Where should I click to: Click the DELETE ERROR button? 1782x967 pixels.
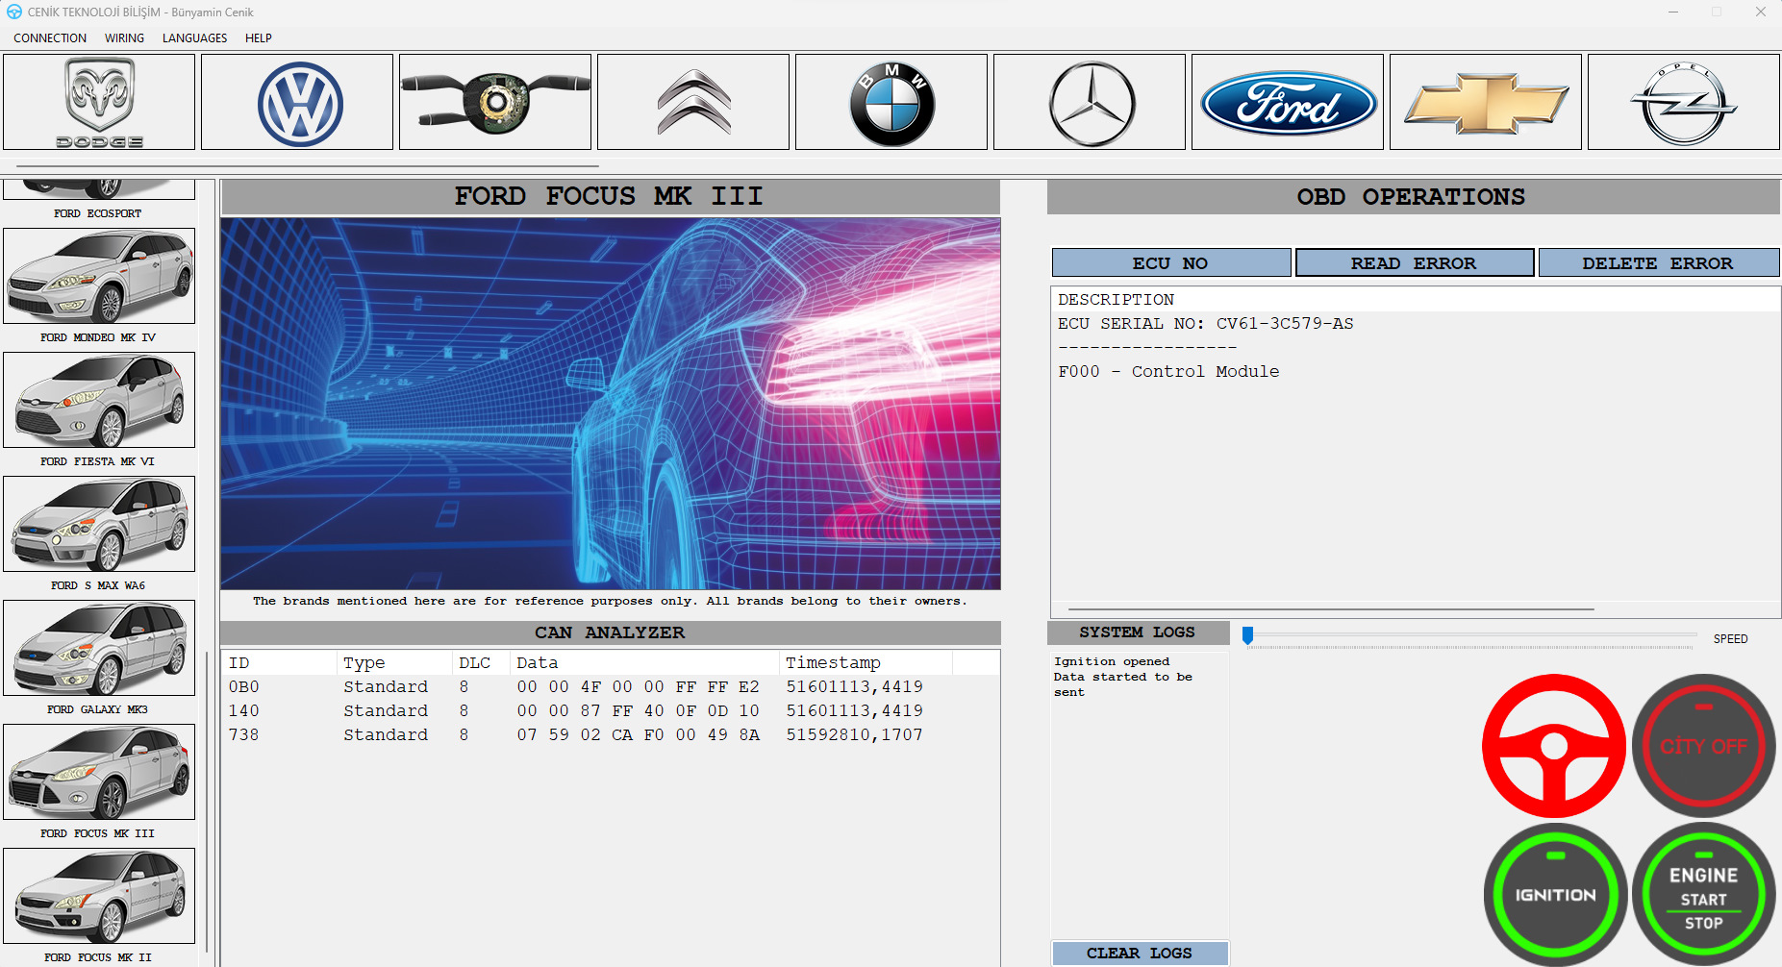point(1659,262)
